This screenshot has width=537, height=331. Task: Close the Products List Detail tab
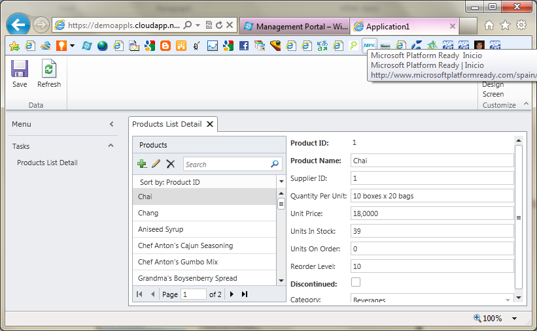[x=210, y=124]
